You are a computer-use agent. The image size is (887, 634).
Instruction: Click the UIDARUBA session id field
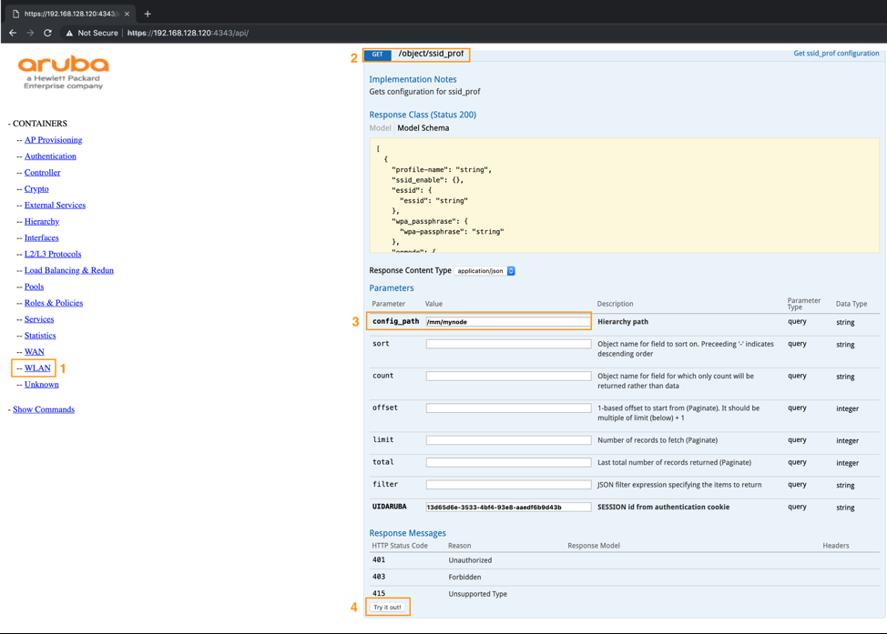pos(508,508)
